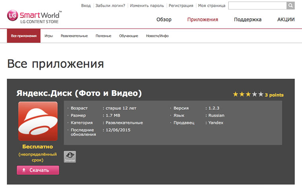The width and height of the screenshot is (302, 188).
Task: Open the Регистрация link
Action: (181, 6)
